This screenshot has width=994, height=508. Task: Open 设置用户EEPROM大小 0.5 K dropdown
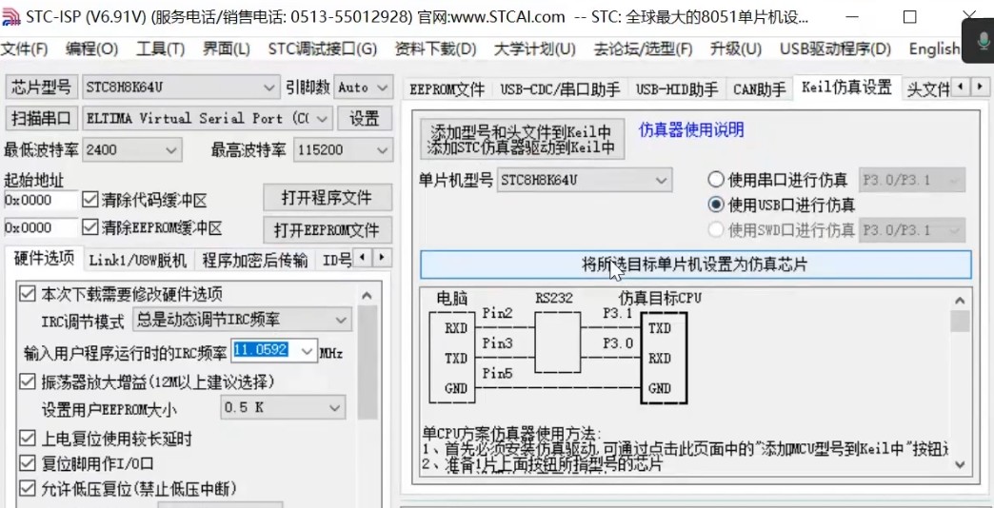pyautogui.click(x=283, y=408)
